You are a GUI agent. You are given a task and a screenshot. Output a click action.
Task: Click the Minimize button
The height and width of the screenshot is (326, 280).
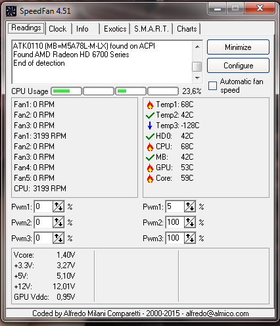[238, 47]
